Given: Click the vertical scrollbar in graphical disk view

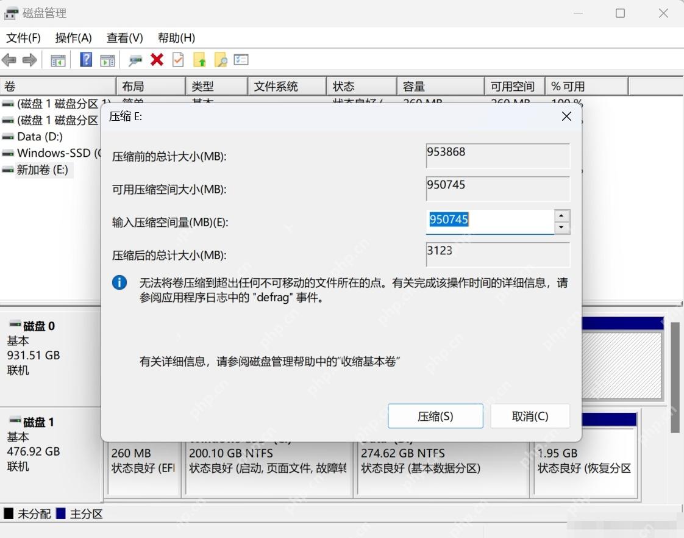Looking at the screenshot, I should coord(675,378).
